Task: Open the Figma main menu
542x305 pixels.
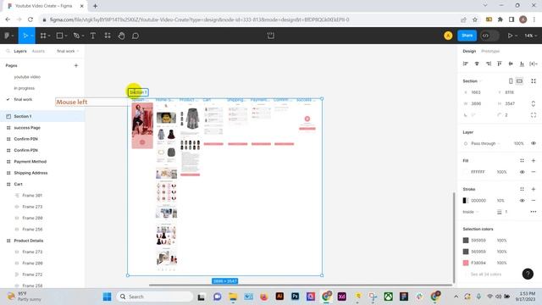Action: [7, 36]
